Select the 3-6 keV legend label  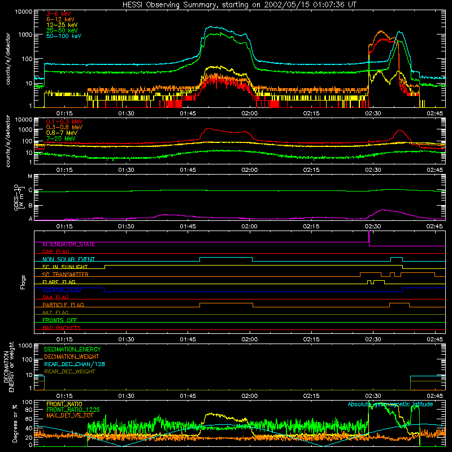point(59,14)
